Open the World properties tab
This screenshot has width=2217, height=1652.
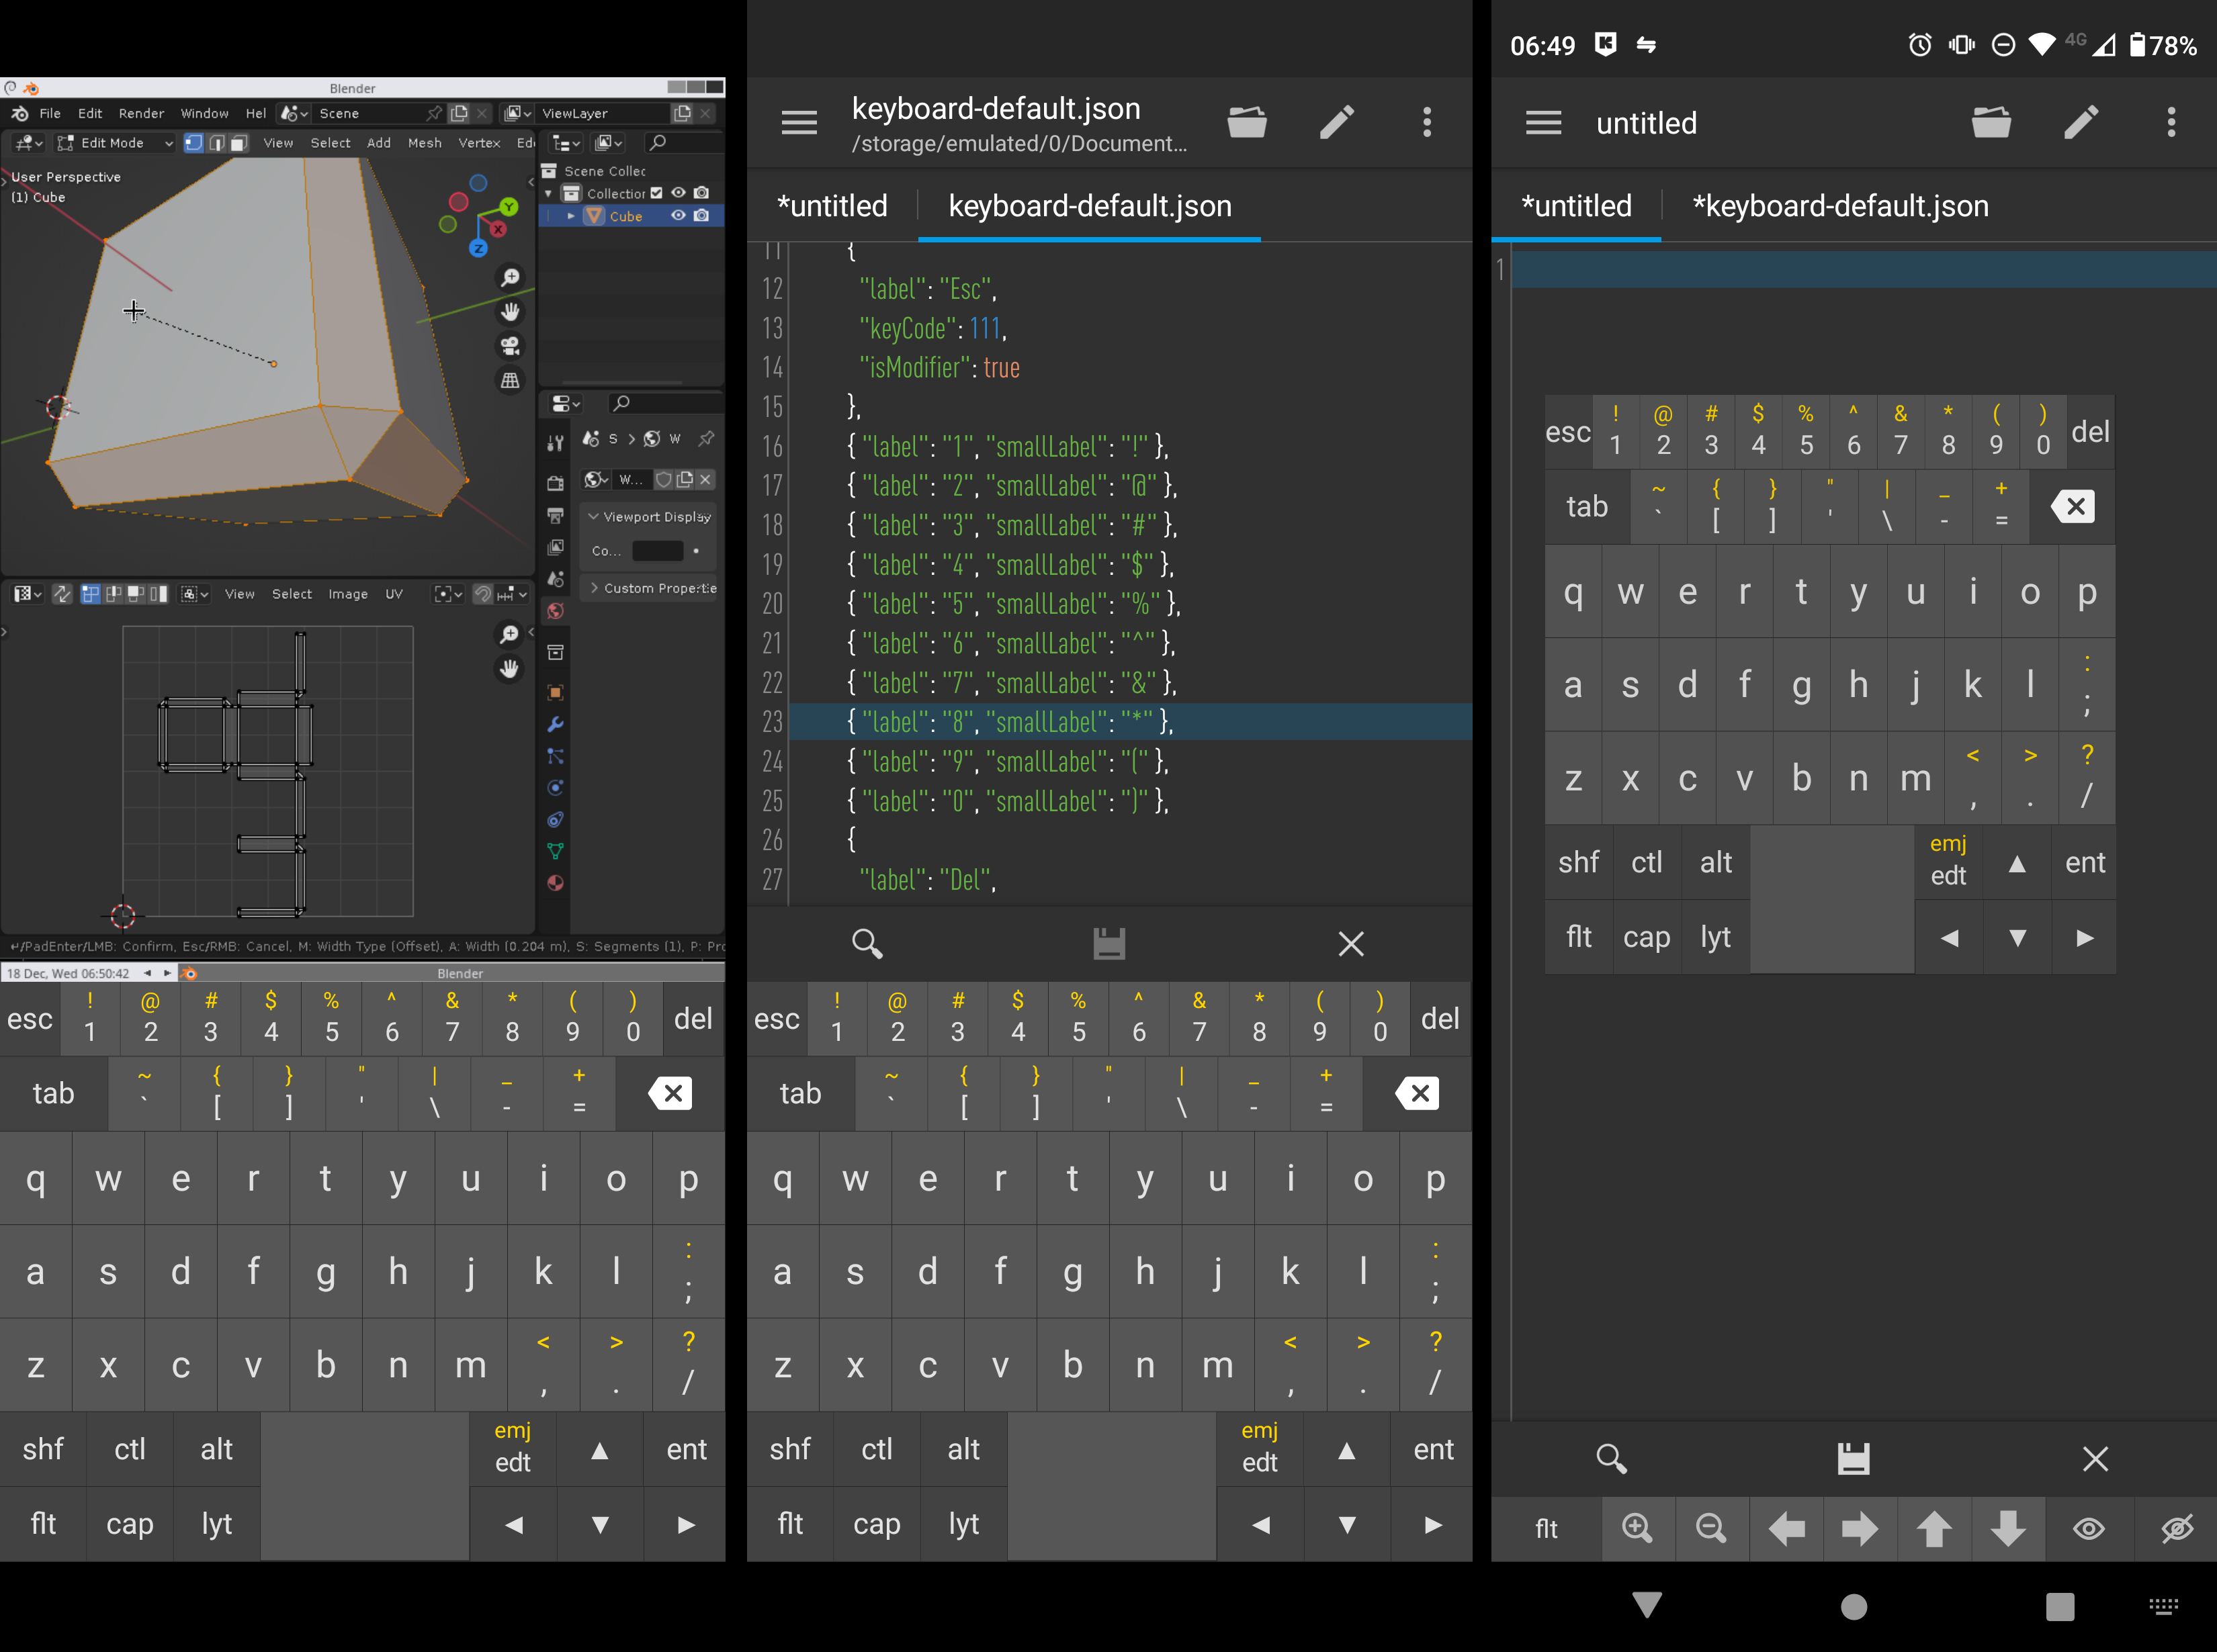tap(555, 611)
